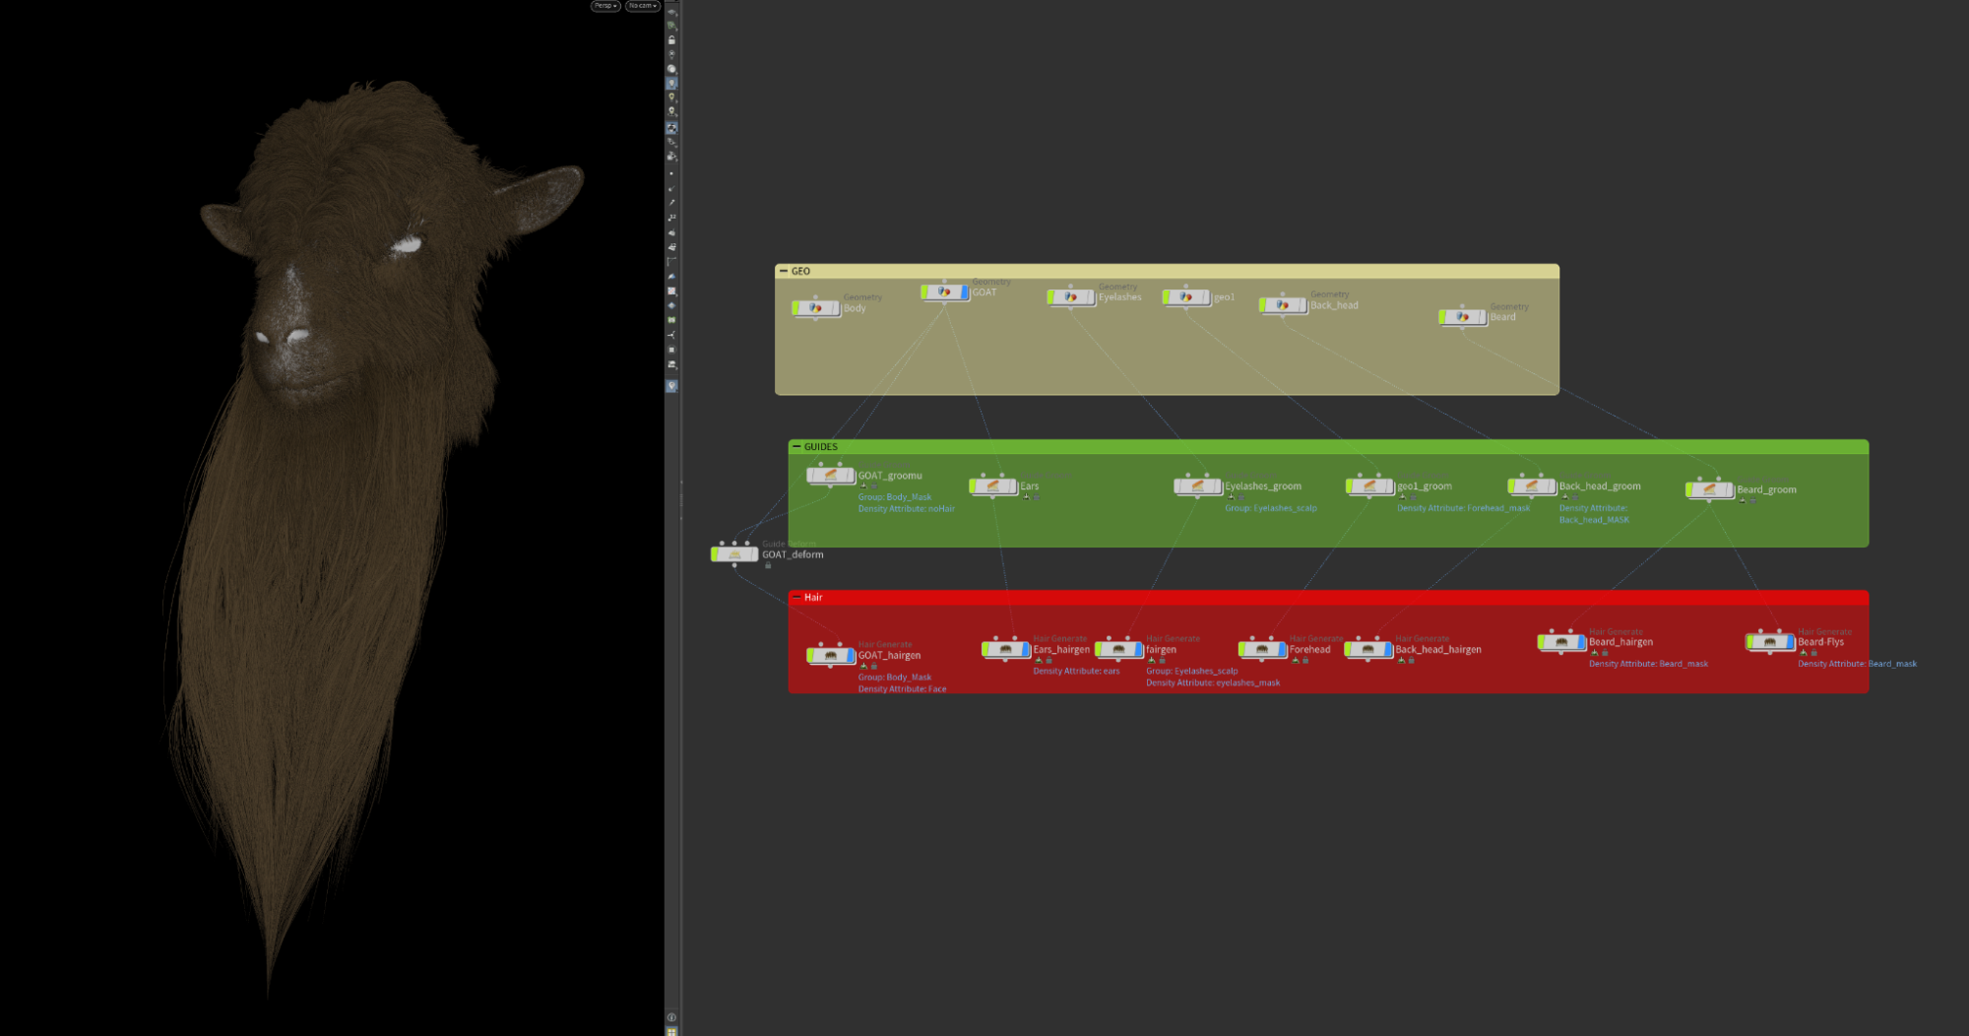Click the highlighted headlight bulb icon in display toolbar

click(672, 84)
